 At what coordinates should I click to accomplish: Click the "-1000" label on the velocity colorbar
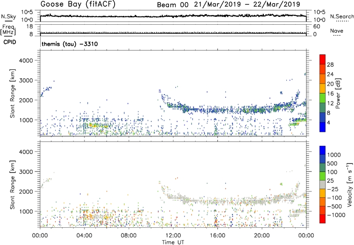tap(336, 215)
